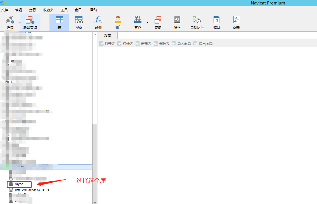This screenshot has width=317, height=204.
Task: Click the Navicat logo in the title bar
Action: [3, 3]
